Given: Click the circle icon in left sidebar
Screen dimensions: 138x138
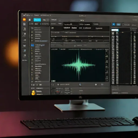Looking at the screenshot, I should pos(25,55).
